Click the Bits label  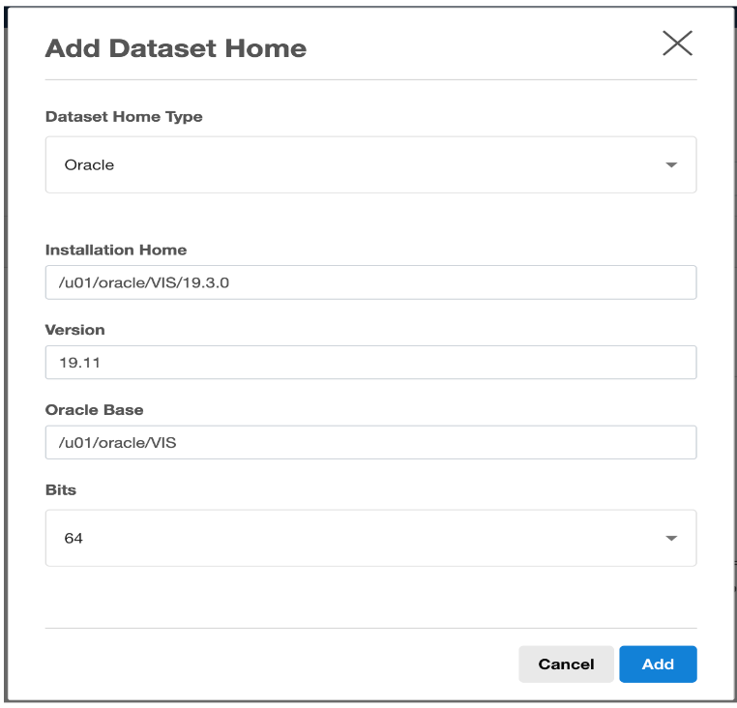pyautogui.click(x=61, y=490)
